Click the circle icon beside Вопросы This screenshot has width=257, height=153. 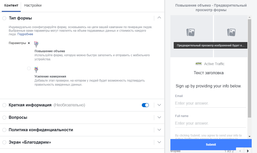[4, 118]
